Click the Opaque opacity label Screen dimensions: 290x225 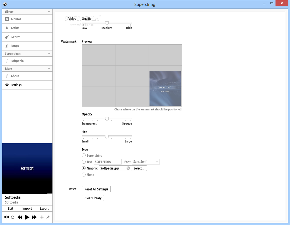[127, 124]
